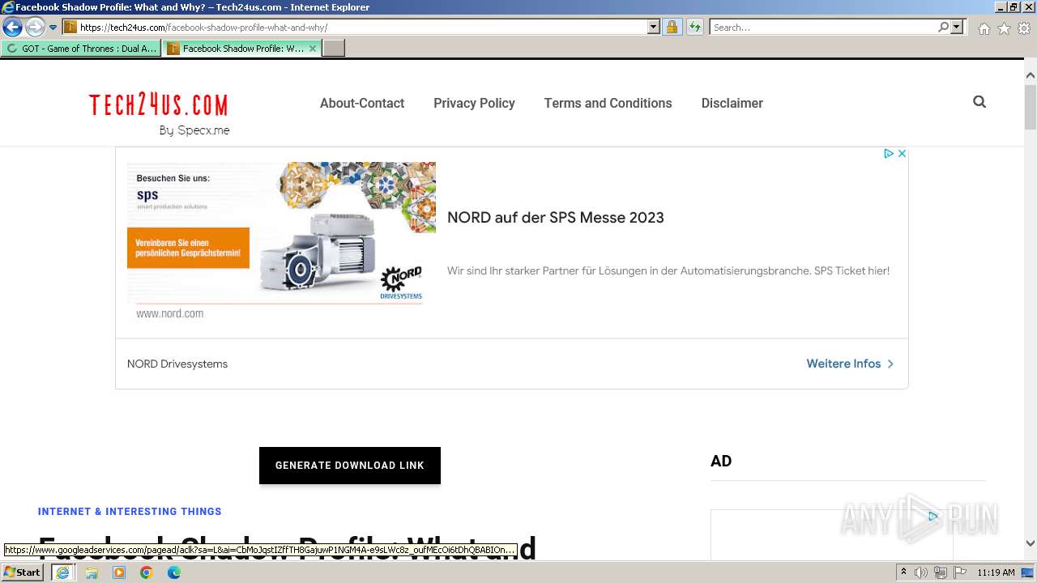Open File Explorer from taskbar
1037x583 pixels.
click(92, 572)
